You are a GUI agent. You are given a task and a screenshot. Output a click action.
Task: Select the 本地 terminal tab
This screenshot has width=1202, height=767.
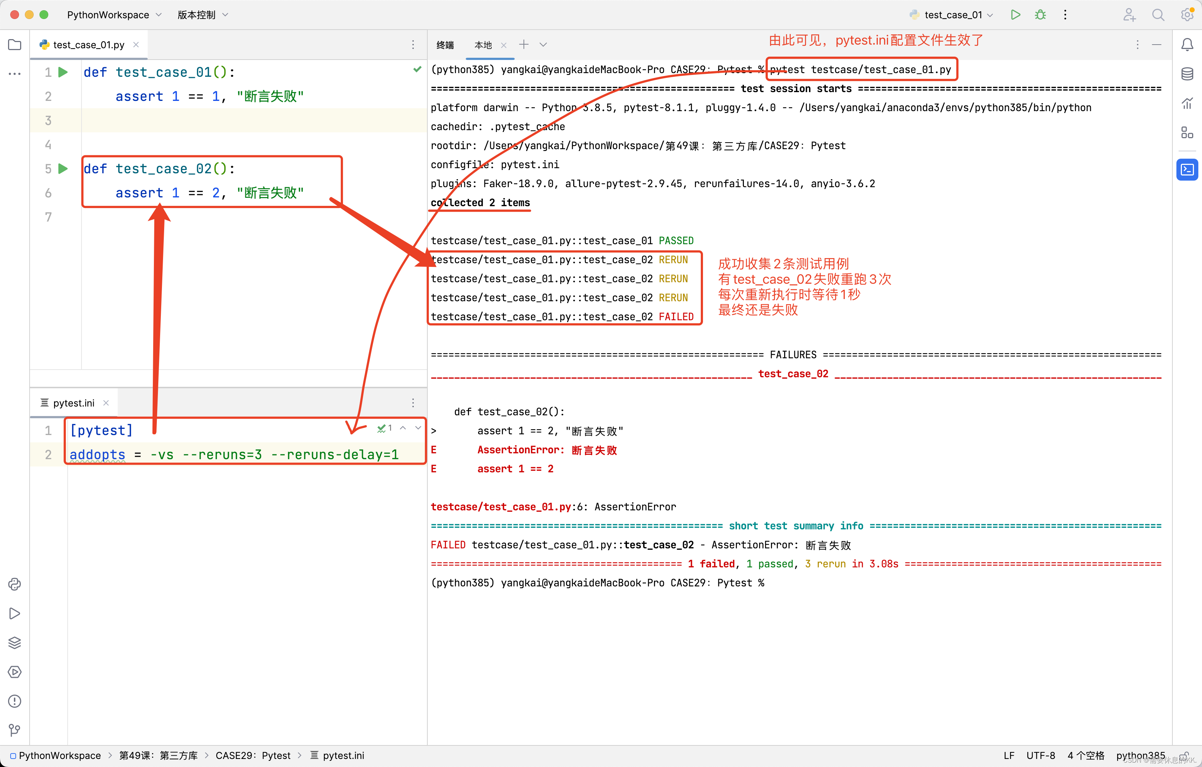[483, 45]
